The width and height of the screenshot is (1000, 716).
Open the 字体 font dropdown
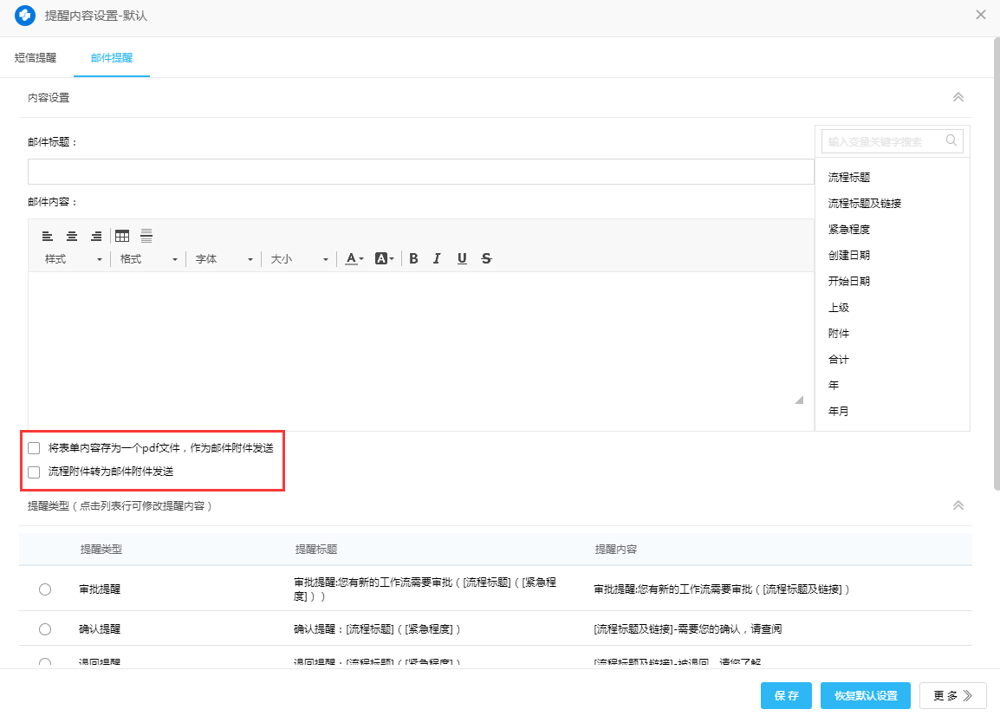224,259
